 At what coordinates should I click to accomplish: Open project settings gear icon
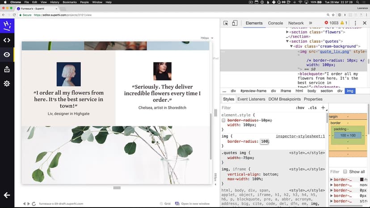point(7,84)
